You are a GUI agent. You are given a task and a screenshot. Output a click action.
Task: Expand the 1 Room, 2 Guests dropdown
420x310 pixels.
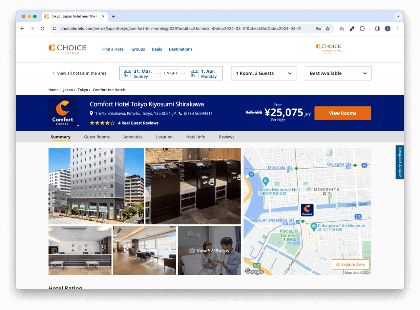[x=264, y=73]
